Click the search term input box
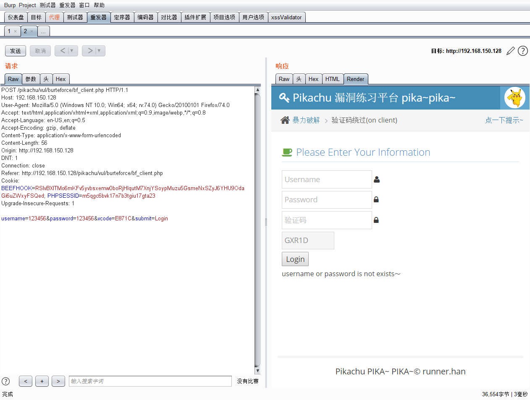The image size is (530, 400). coord(150,381)
